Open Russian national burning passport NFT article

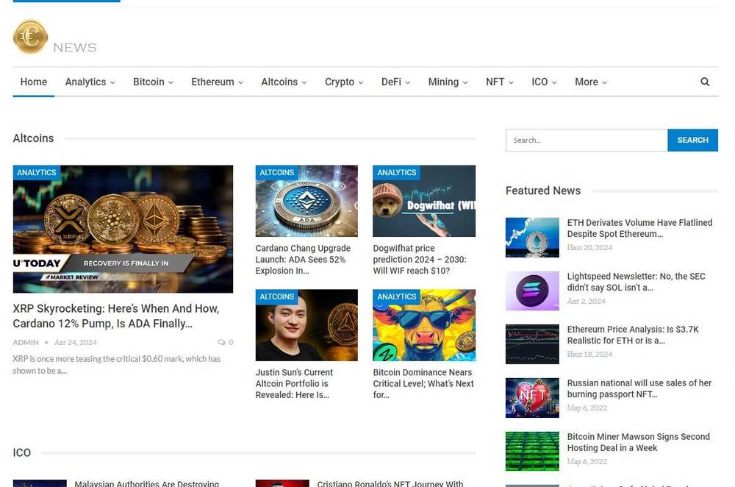(639, 388)
